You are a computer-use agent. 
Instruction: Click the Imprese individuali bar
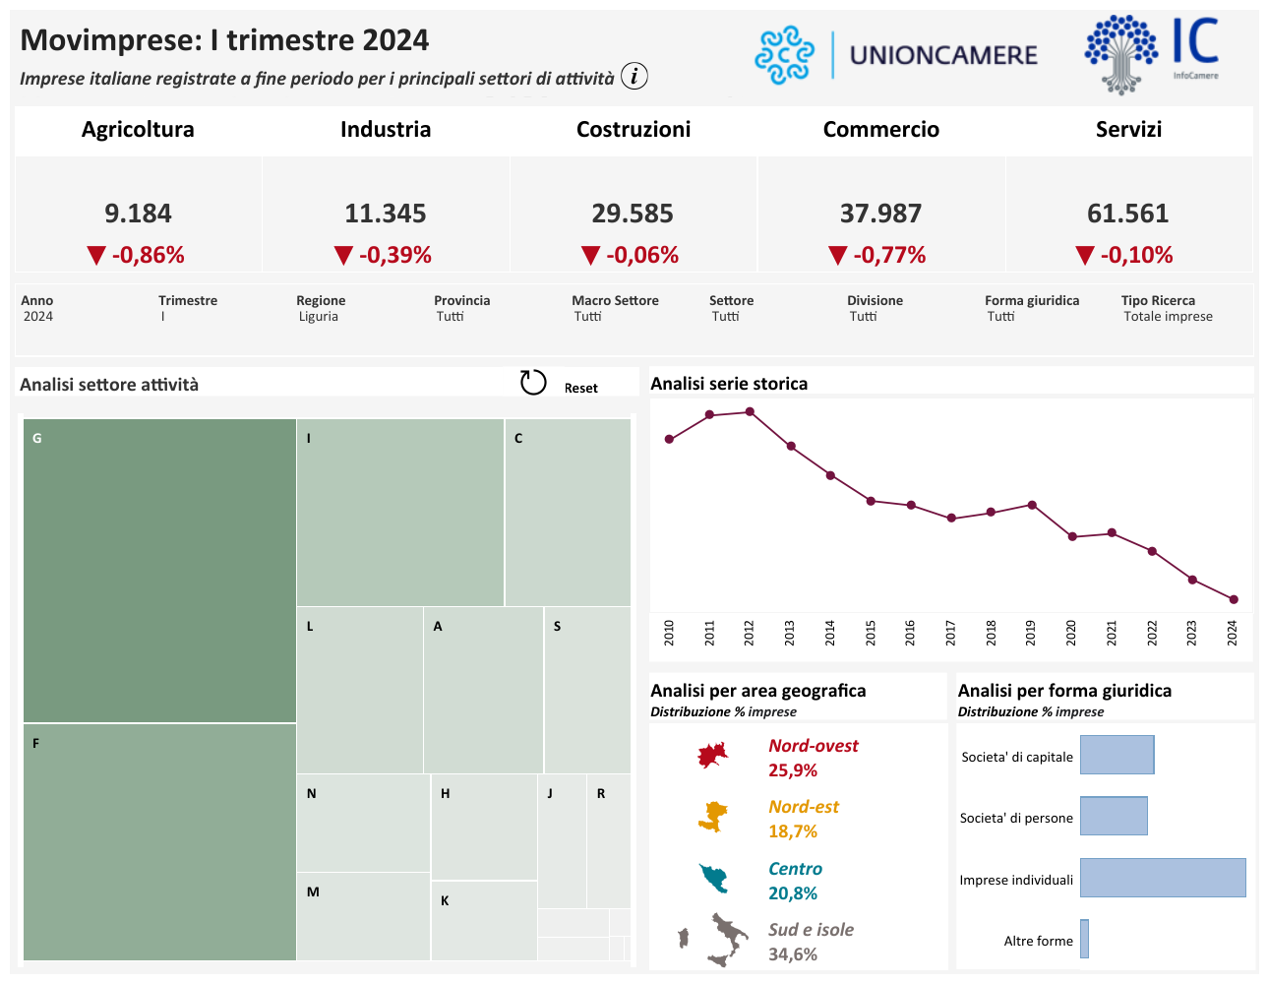click(1162, 878)
